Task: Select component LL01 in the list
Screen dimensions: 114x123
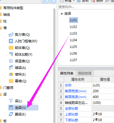Action: click(x=73, y=20)
